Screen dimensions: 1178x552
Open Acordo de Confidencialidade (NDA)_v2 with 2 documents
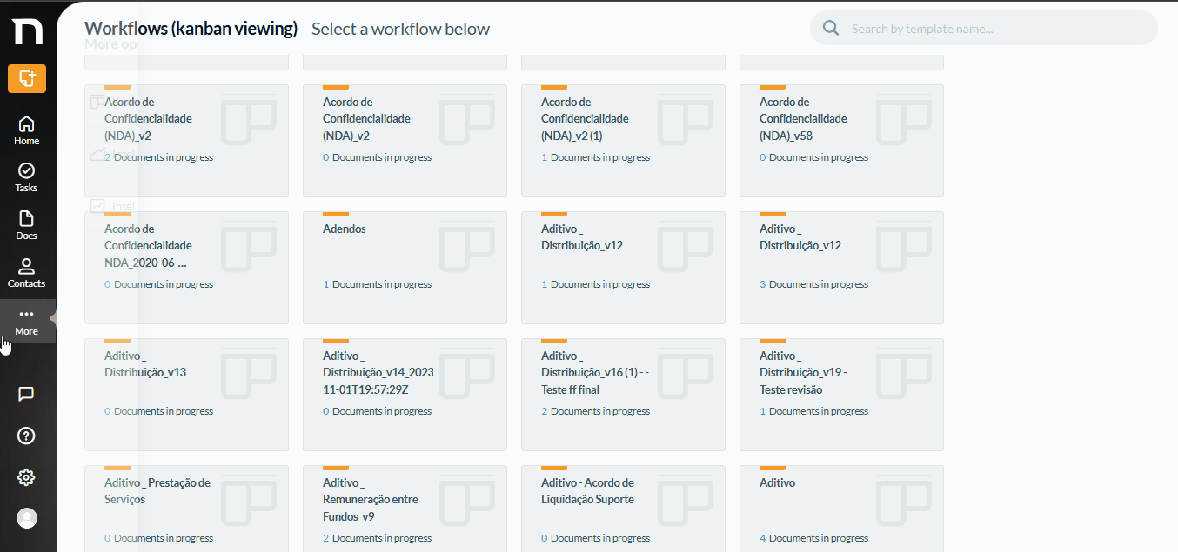(186, 141)
